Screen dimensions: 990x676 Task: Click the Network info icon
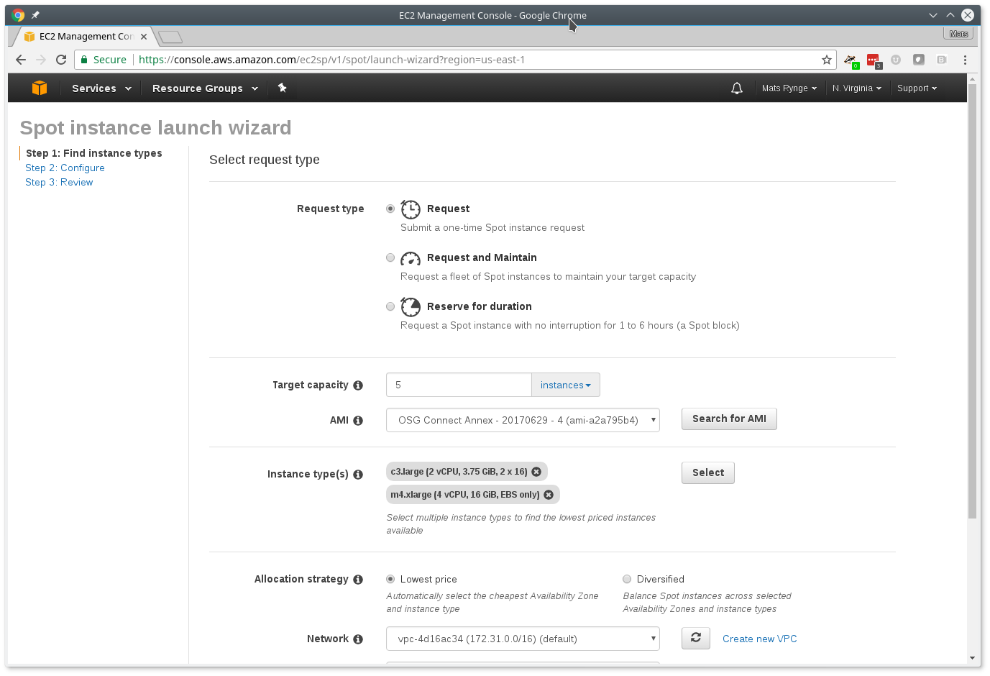click(x=358, y=639)
